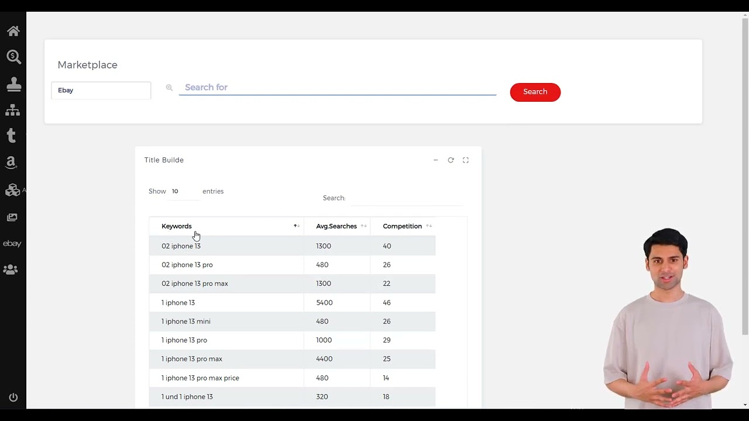This screenshot has width=749, height=421.
Task: Open the images gallery sidebar icon
Action: pos(12,217)
